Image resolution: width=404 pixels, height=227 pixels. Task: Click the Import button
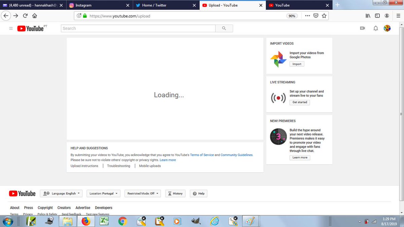(297, 64)
